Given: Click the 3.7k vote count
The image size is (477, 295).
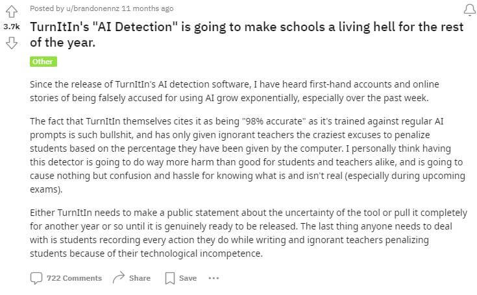Looking at the screenshot, I should click(11, 27).
